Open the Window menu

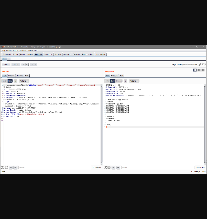tap(30, 50)
